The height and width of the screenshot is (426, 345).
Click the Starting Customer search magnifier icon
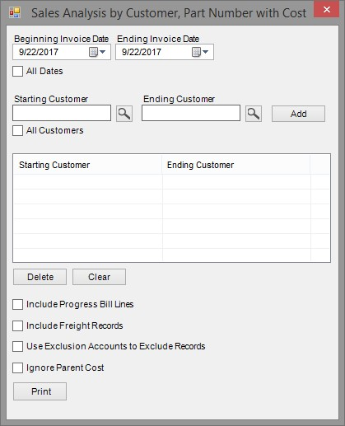pos(124,114)
